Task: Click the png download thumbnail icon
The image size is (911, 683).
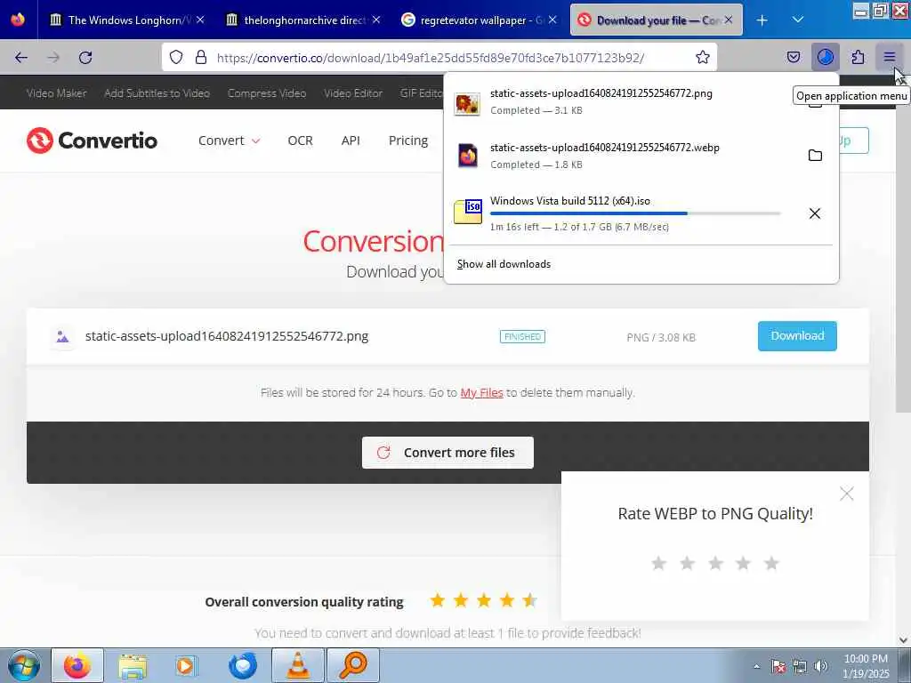Action: click(x=467, y=103)
